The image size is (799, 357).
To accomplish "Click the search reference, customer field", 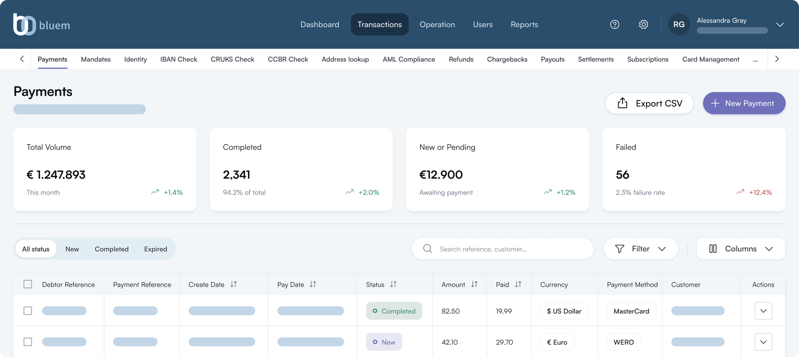I will 502,249.
